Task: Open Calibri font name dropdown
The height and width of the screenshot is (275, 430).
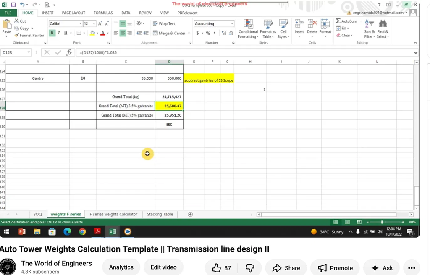Action: [81, 23]
